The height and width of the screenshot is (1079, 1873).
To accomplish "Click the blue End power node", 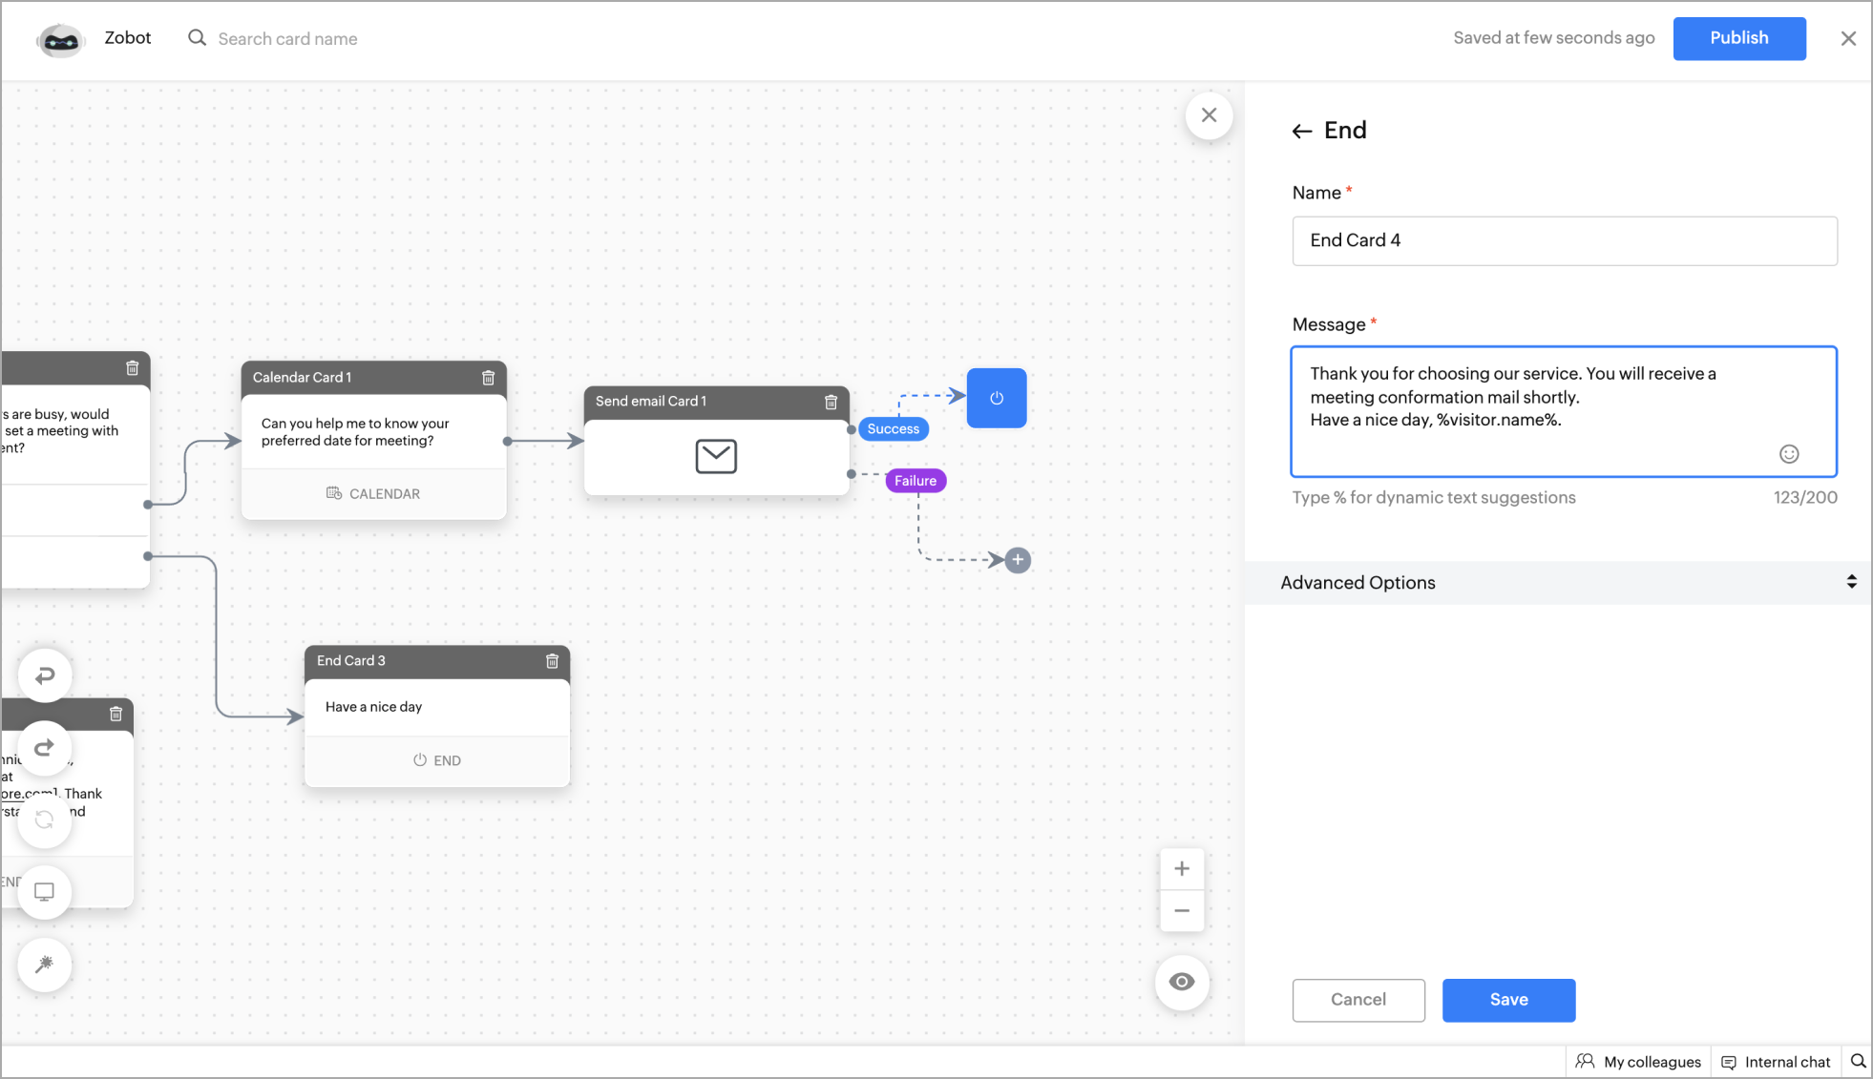I will click(997, 398).
